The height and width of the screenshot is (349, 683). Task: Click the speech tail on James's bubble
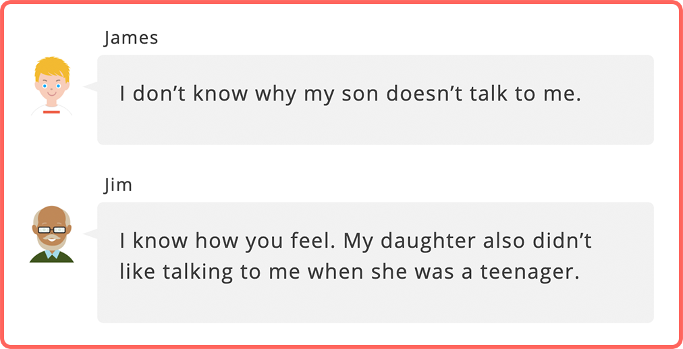[x=90, y=86]
